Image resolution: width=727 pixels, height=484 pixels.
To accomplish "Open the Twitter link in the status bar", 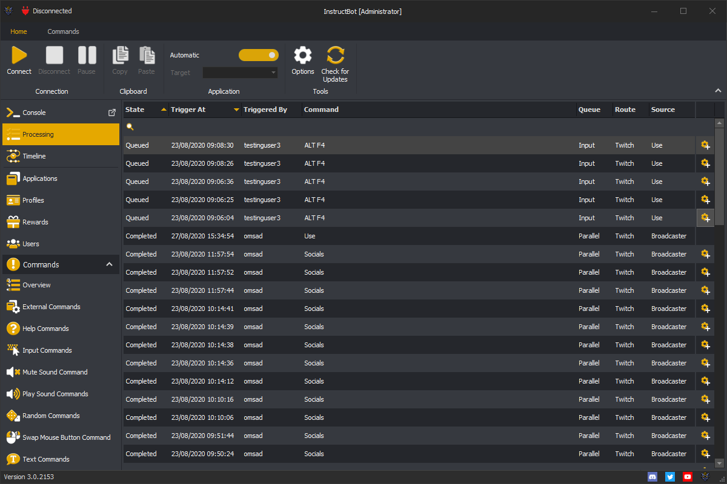I will coord(670,477).
